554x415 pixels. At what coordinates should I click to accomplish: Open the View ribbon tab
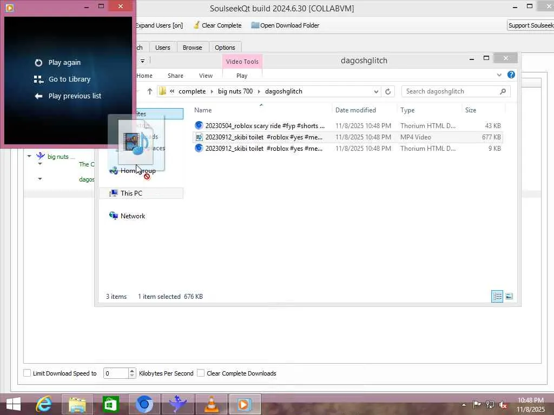coord(206,76)
